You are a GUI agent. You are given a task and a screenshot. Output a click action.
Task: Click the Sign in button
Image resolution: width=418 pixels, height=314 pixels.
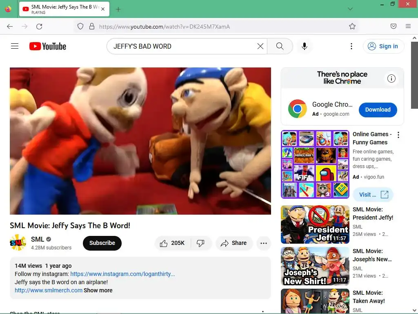point(383,46)
